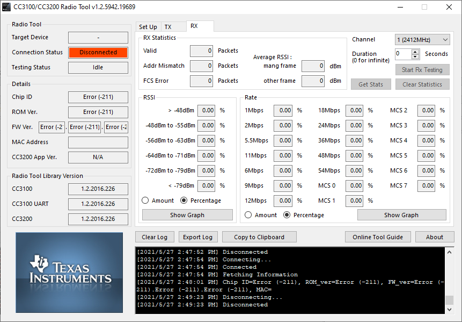462x322 pixels.
Task: Click the MCS 2 rate field
Action: tap(427, 111)
